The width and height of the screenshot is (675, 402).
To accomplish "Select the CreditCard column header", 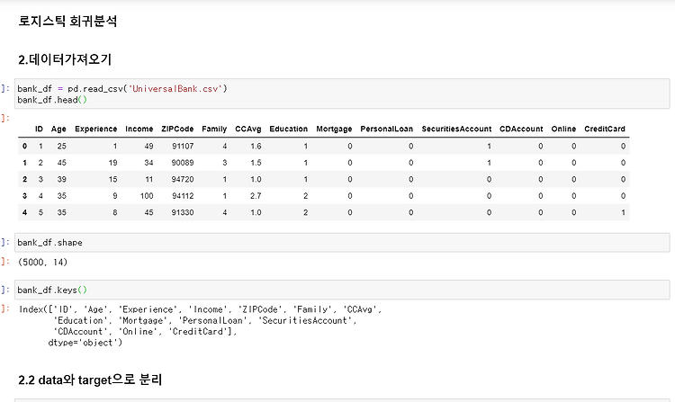I will (x=605, y=129).
